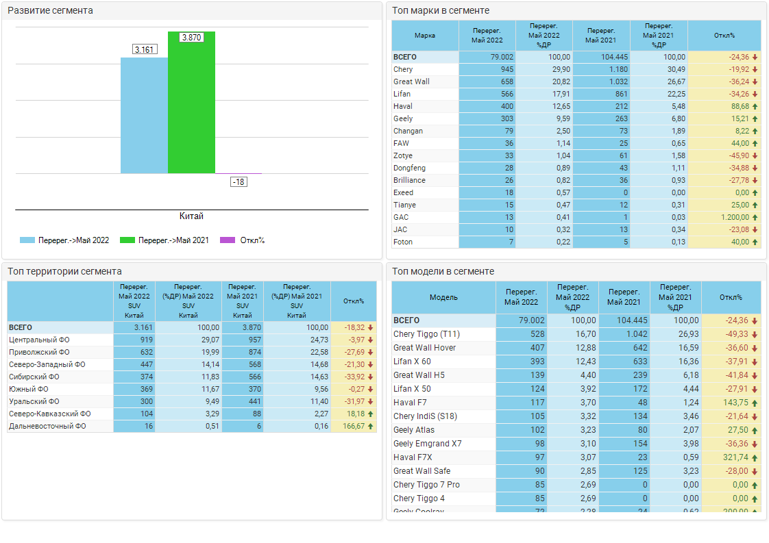Click the red down arrow in Chery Tiggo (T11) row
This screenshot has height=543, width=769.
click(755, 334)
